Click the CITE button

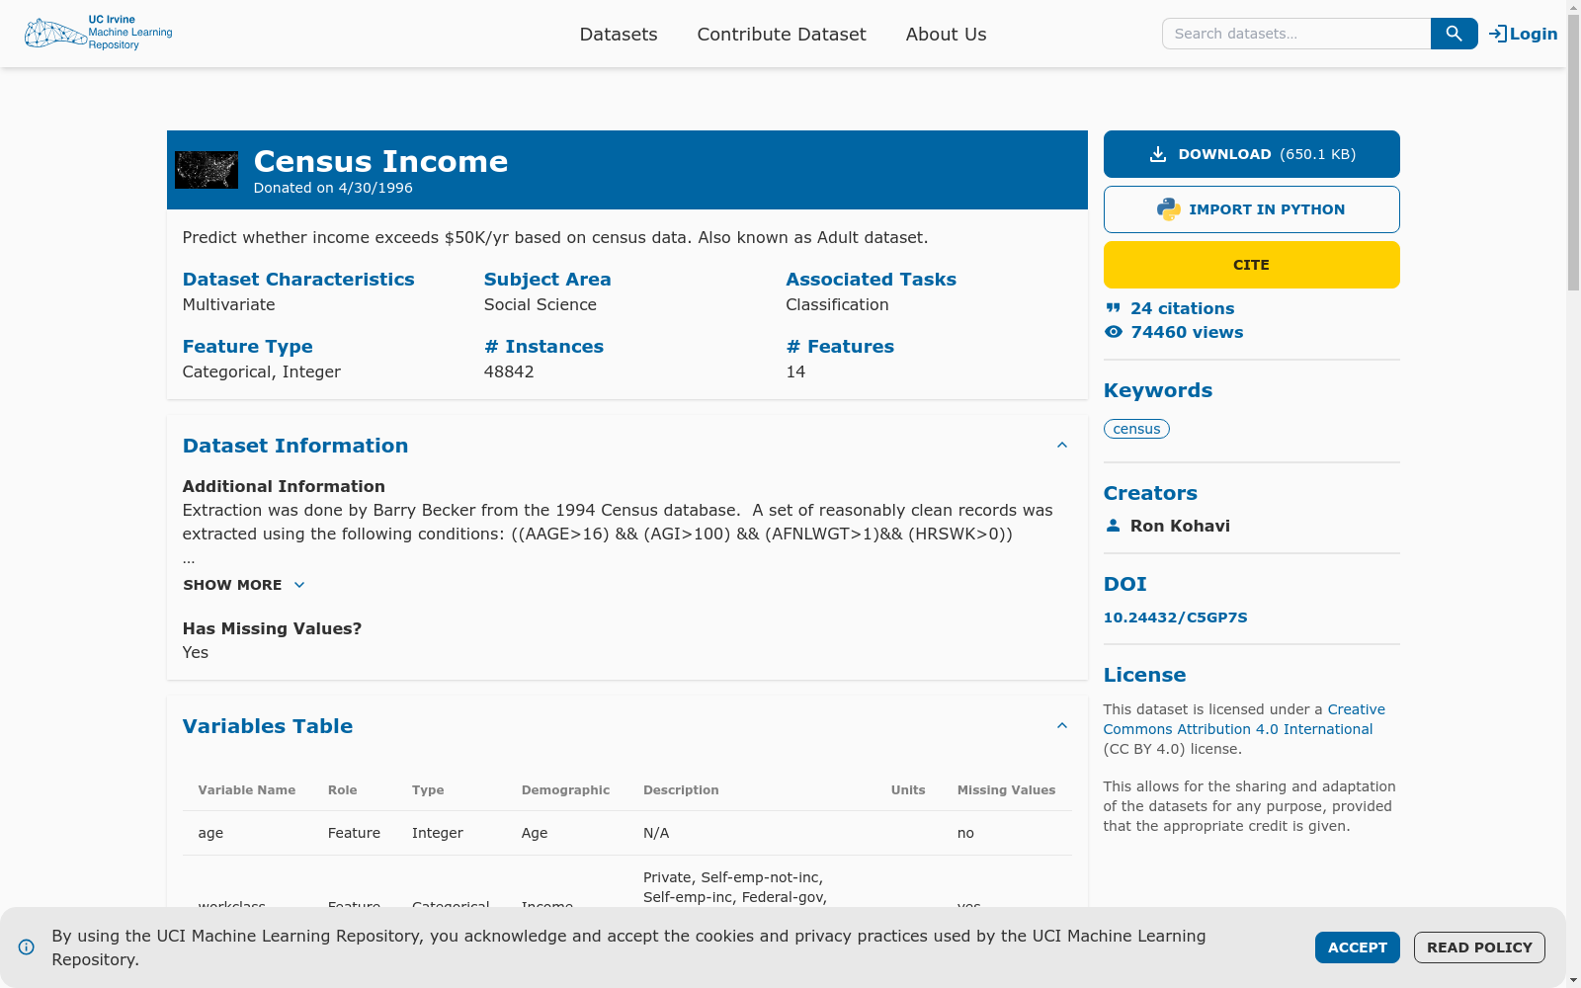[x=1251, y=264]
